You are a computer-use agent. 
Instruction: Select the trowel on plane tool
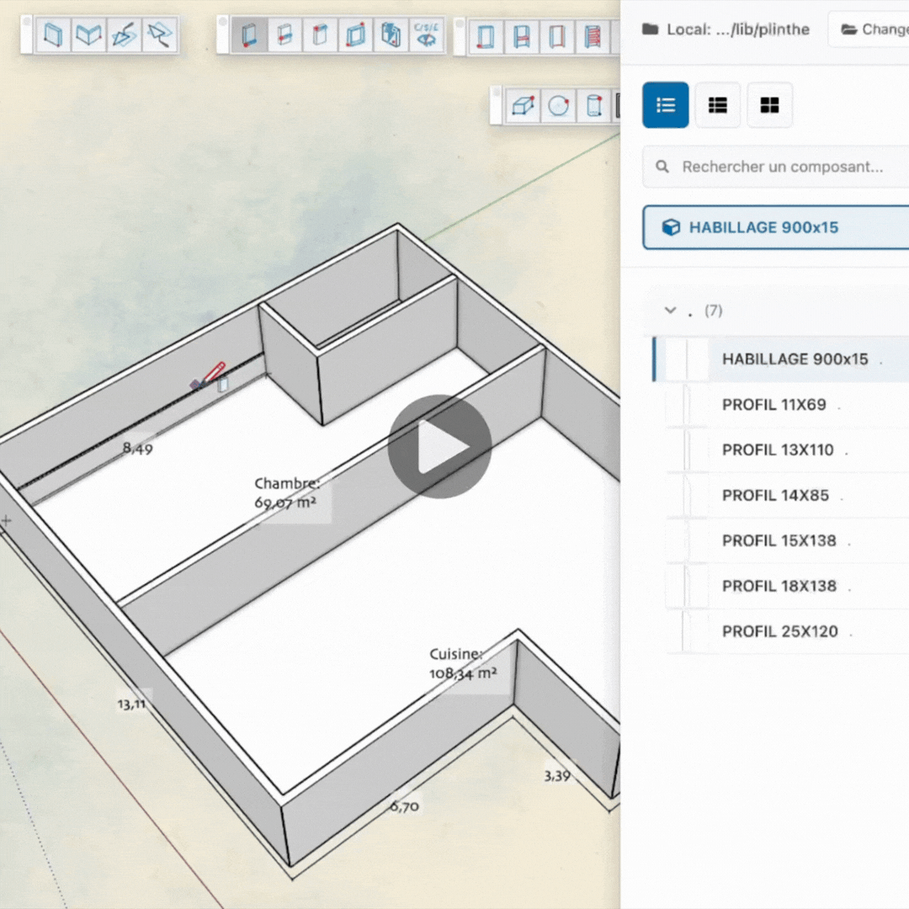pos(124,36)
